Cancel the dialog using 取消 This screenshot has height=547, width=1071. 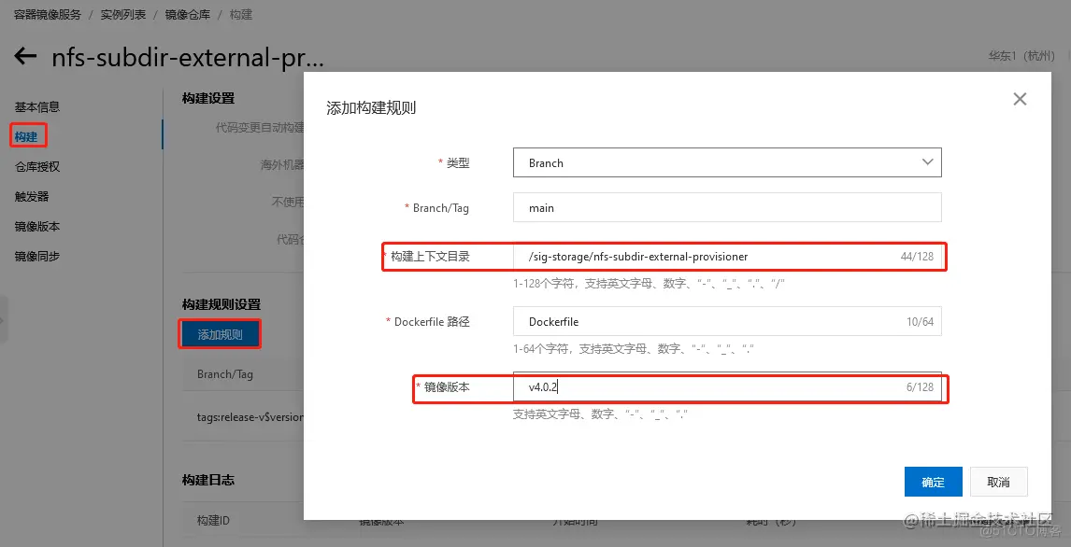(998, 482)
